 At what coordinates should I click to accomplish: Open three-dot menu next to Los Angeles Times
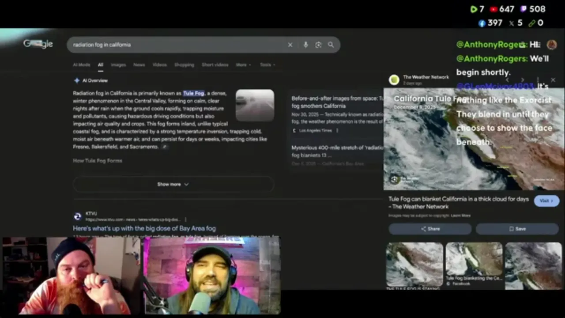coord(337,130)
